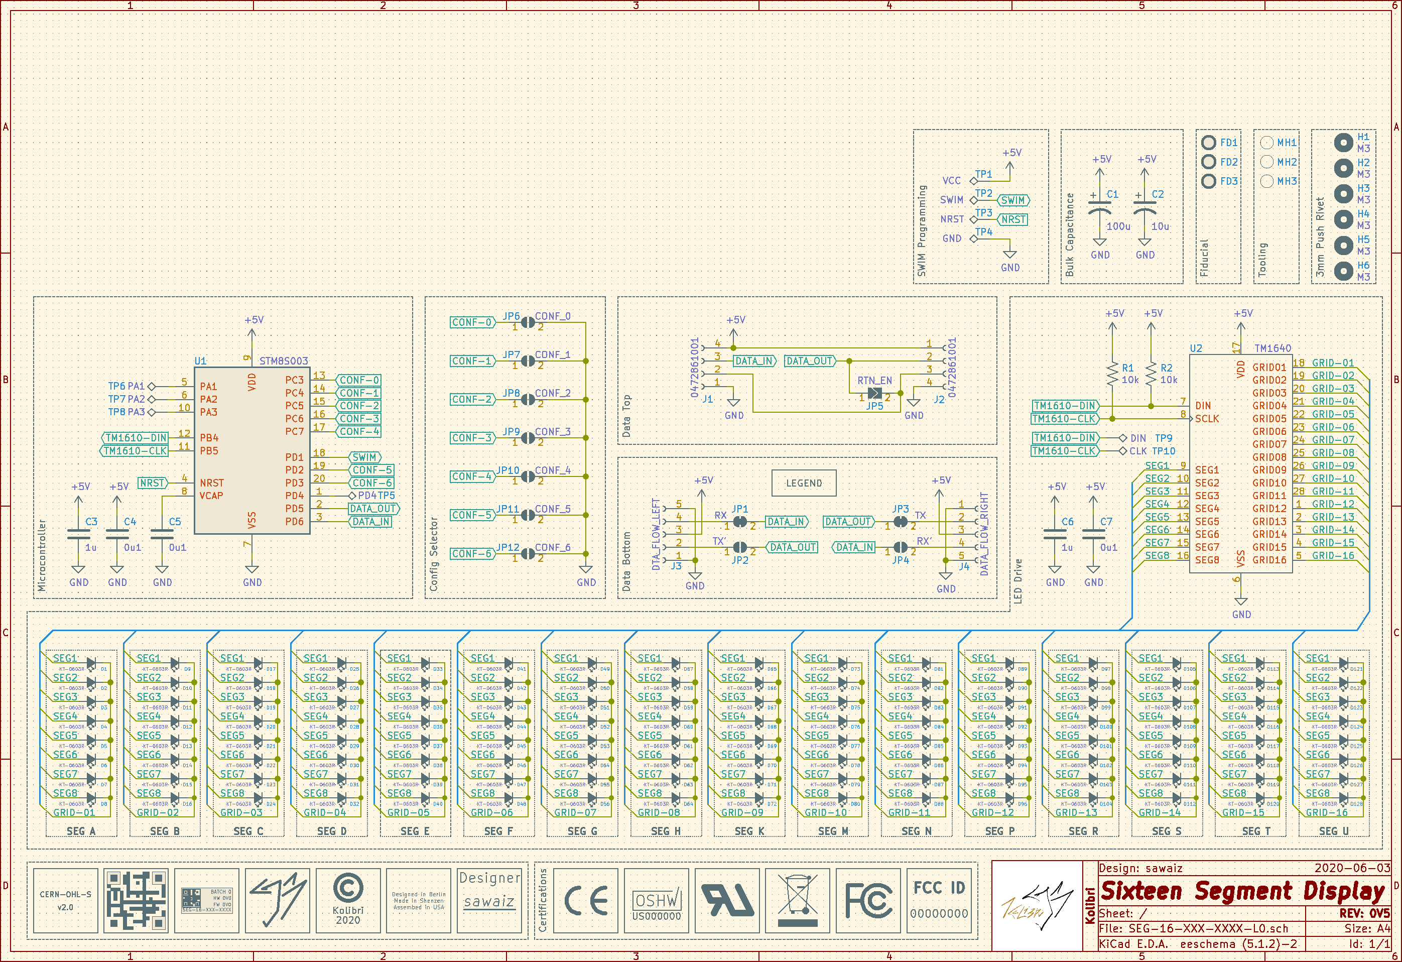Select the H1 M3 mounting hole
This screenshot has width=1402, height=962.
point(1343,143)
